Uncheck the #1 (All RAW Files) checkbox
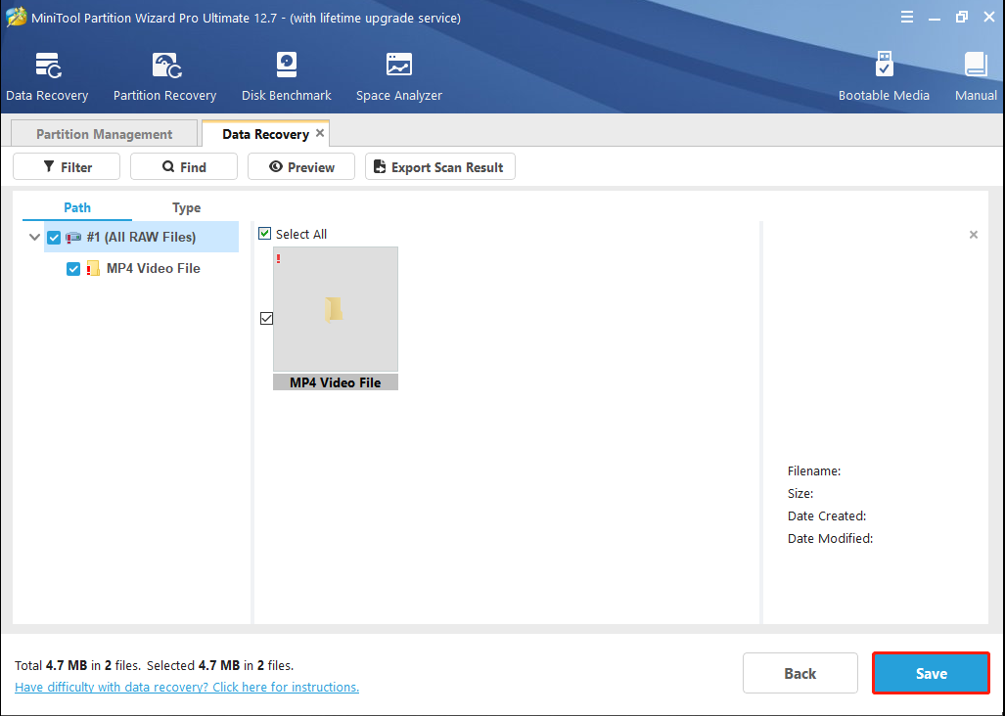This screenshot has width=1005, height=716. tap(54, 238)
